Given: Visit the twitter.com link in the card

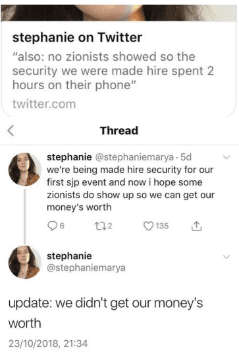Looking at the screenshot, I should point(44,104).
